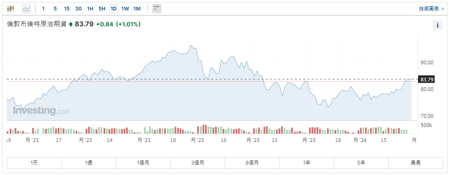Choose the 5H interval

click(x=102, y=8)
